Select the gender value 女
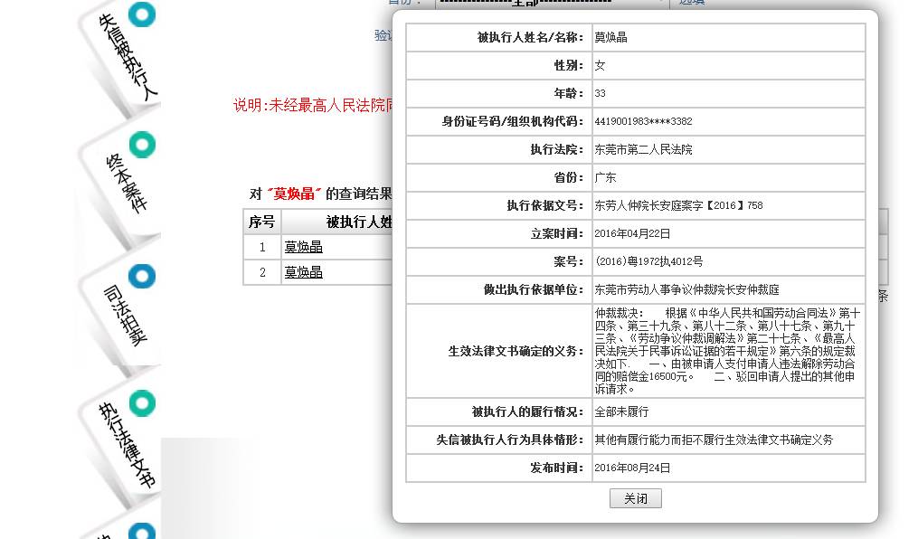The width and height of the screenshot is (918, 539). 600,65
